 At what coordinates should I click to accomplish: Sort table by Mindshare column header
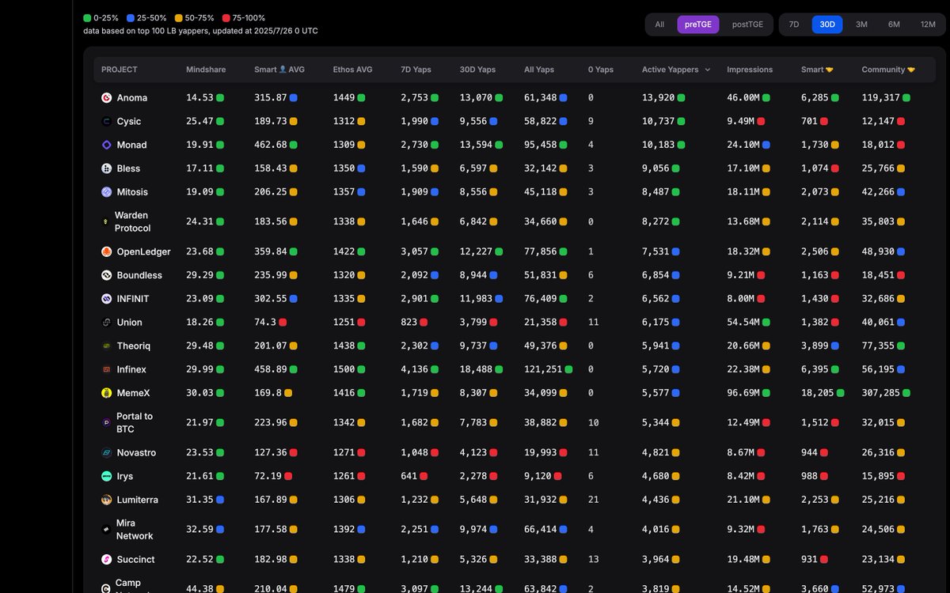206,70
